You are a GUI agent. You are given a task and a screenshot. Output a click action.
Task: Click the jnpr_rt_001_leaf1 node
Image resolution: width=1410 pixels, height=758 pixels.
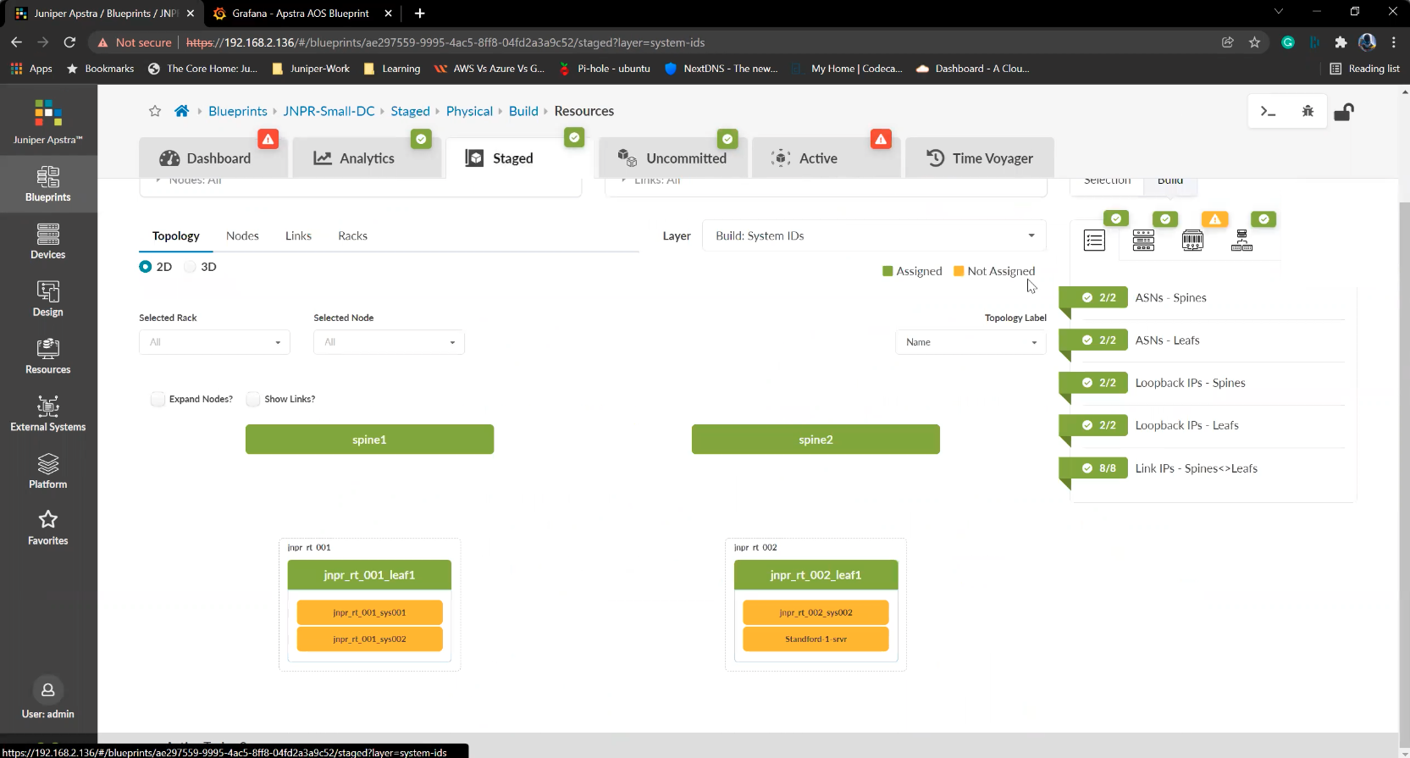click(369, 575)
